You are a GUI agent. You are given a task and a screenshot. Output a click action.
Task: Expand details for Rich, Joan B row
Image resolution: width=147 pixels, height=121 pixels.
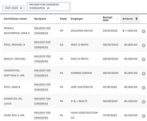coord(144,88)
